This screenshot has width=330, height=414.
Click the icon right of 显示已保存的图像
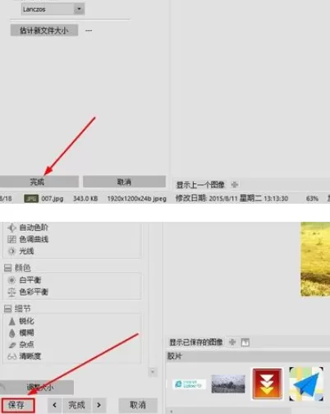[232, 342]
